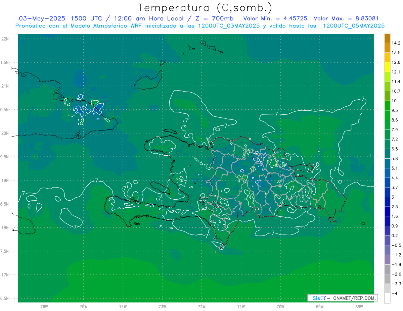Click the '-3.3' colorbar value
The image size is (403, 311).
point(396,284)
